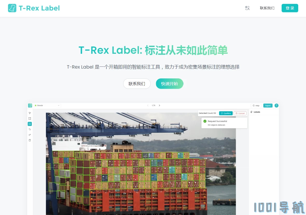Open the Help button in the demo header
306x215 pixels.
coord(256,105)
